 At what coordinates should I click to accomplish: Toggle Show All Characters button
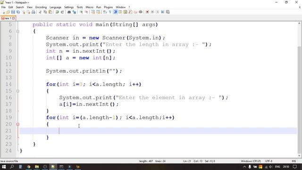pyautogui.click(x=110, y=12)
